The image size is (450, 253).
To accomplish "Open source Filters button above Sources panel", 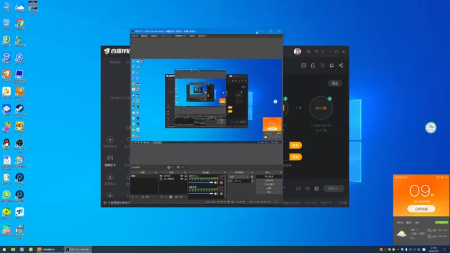I will click(x=181, y=167).
